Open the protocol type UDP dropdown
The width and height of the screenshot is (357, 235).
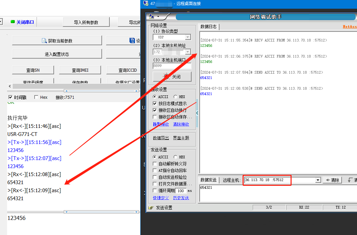pos(188,37)
